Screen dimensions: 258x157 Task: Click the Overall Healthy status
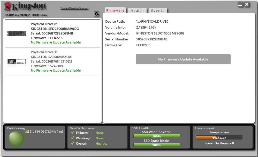click(101, 144)
